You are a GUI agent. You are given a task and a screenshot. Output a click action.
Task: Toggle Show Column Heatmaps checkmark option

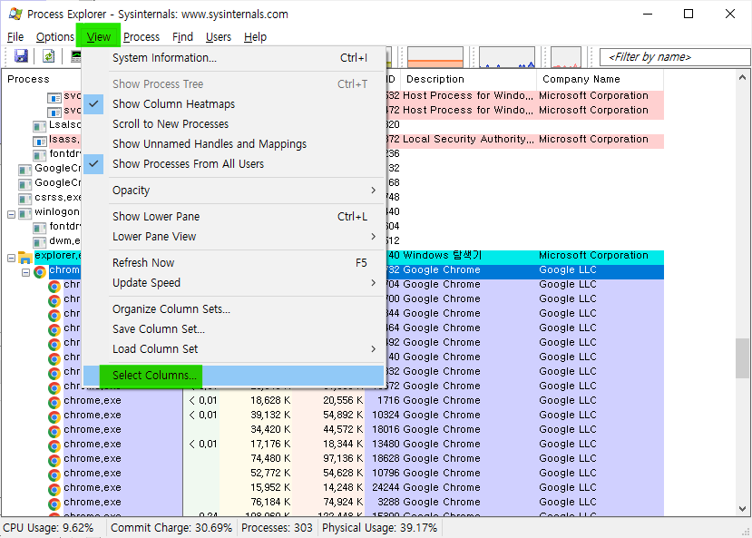(x=233, y=104)
